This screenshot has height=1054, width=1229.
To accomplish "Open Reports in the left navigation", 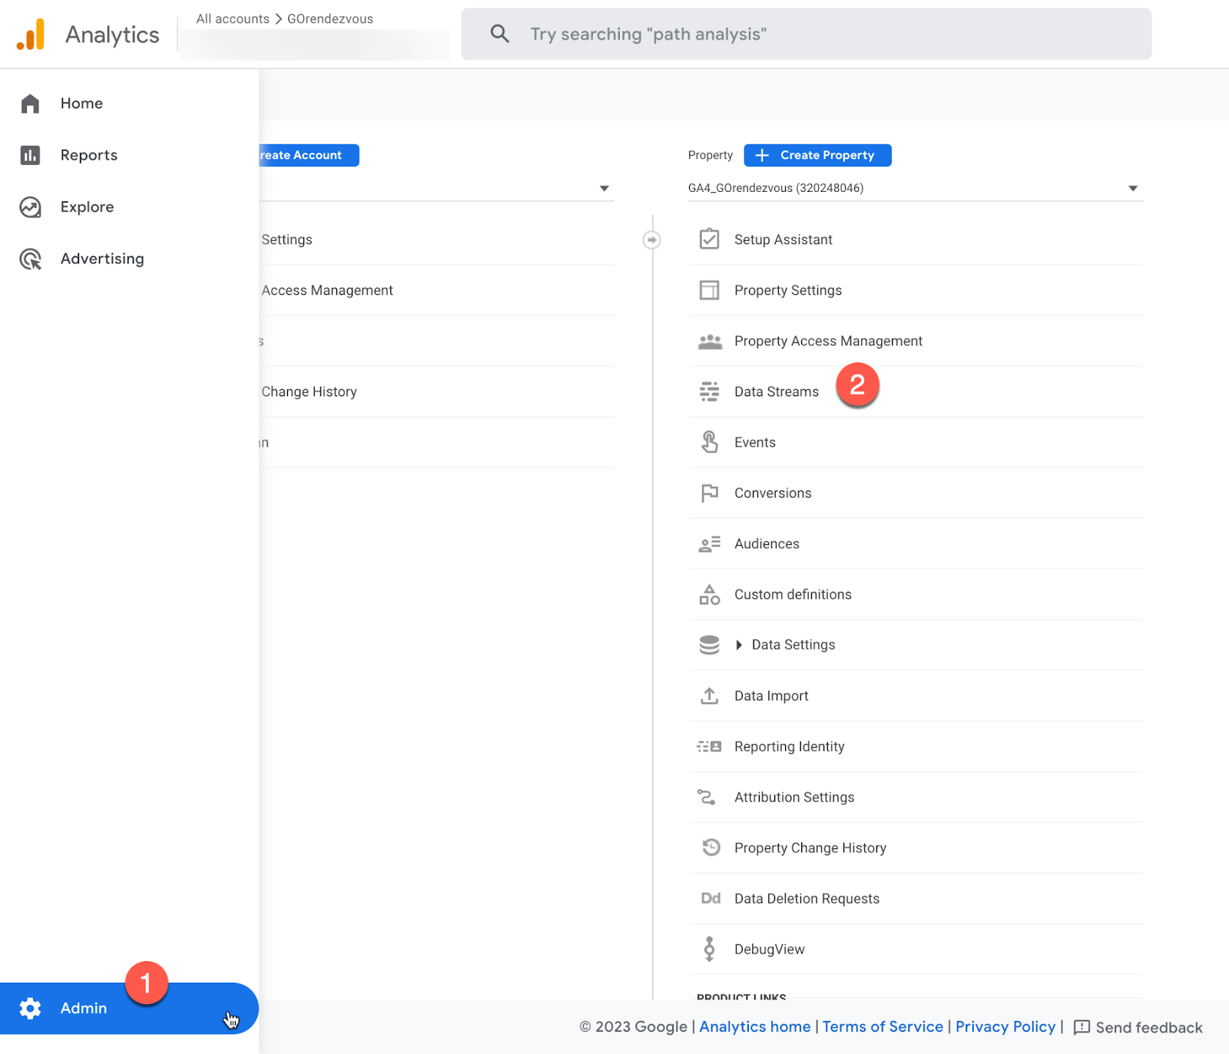I will click(129, 155).
